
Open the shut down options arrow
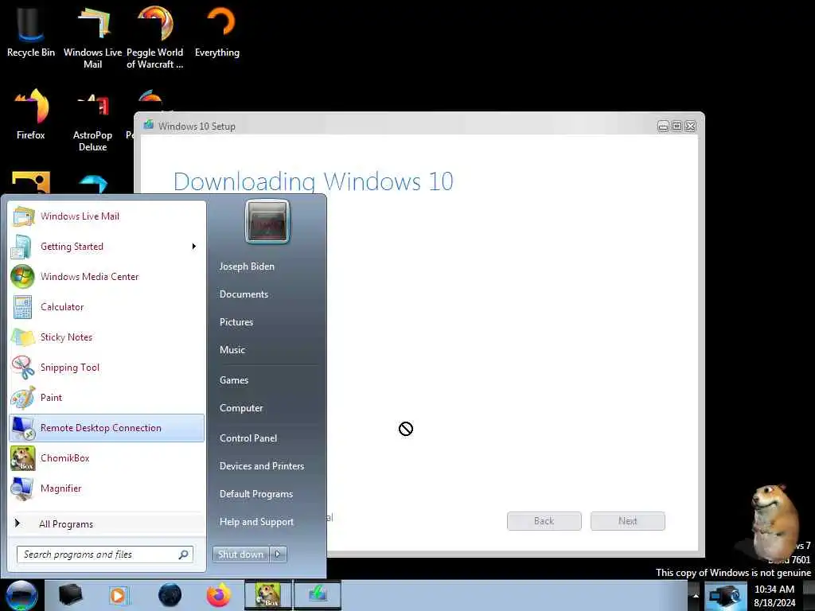click(x=278, y=555)
